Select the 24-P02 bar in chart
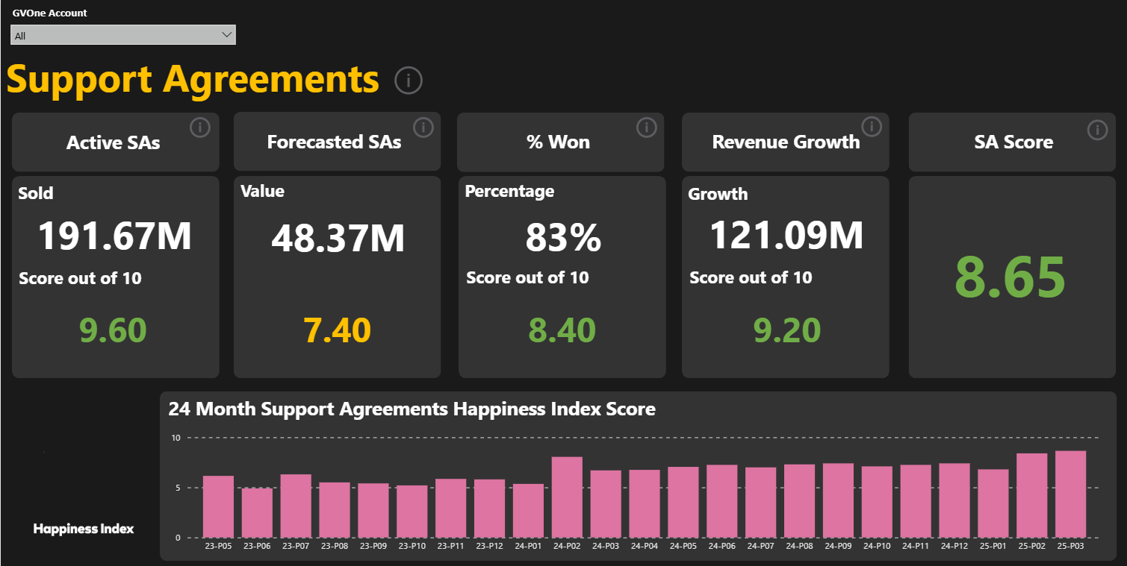This screenshot has height=566, width=1127. tap(567, 497)
